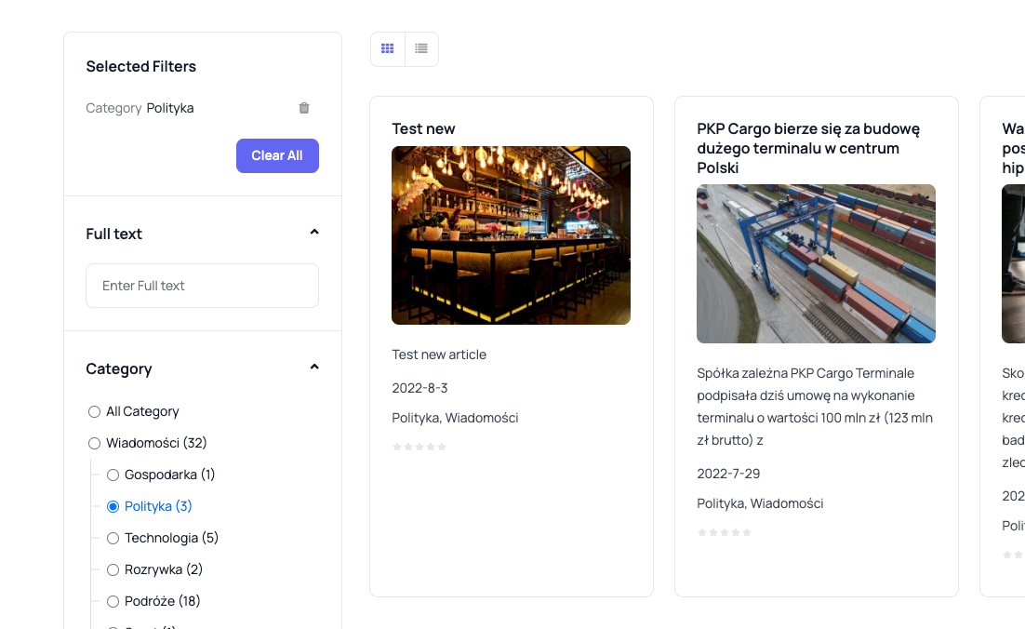The height and width of the screenshot is (629, 1025).
Task: Choose the Gospodarka (1) category
Action: pos(113,475)
